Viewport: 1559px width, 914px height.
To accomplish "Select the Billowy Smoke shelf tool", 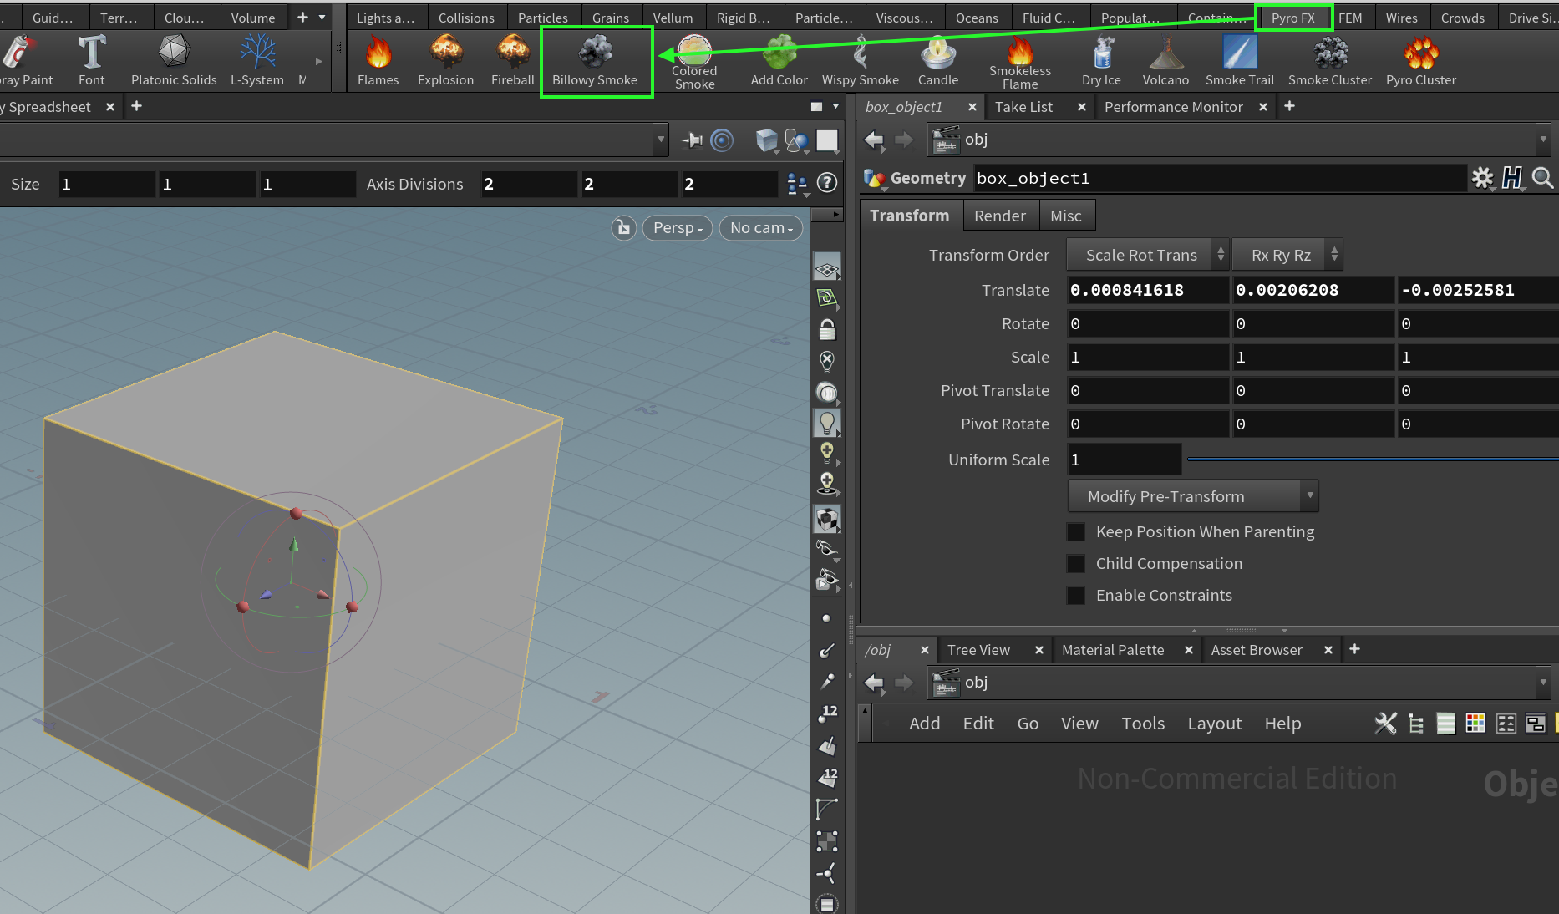I will [595, 60].
